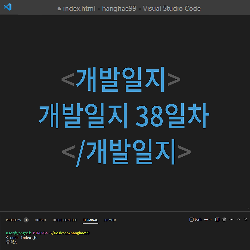Open the PROBLEMS panel tab
This screenshot has width=250, height=250.
[13, 220]
